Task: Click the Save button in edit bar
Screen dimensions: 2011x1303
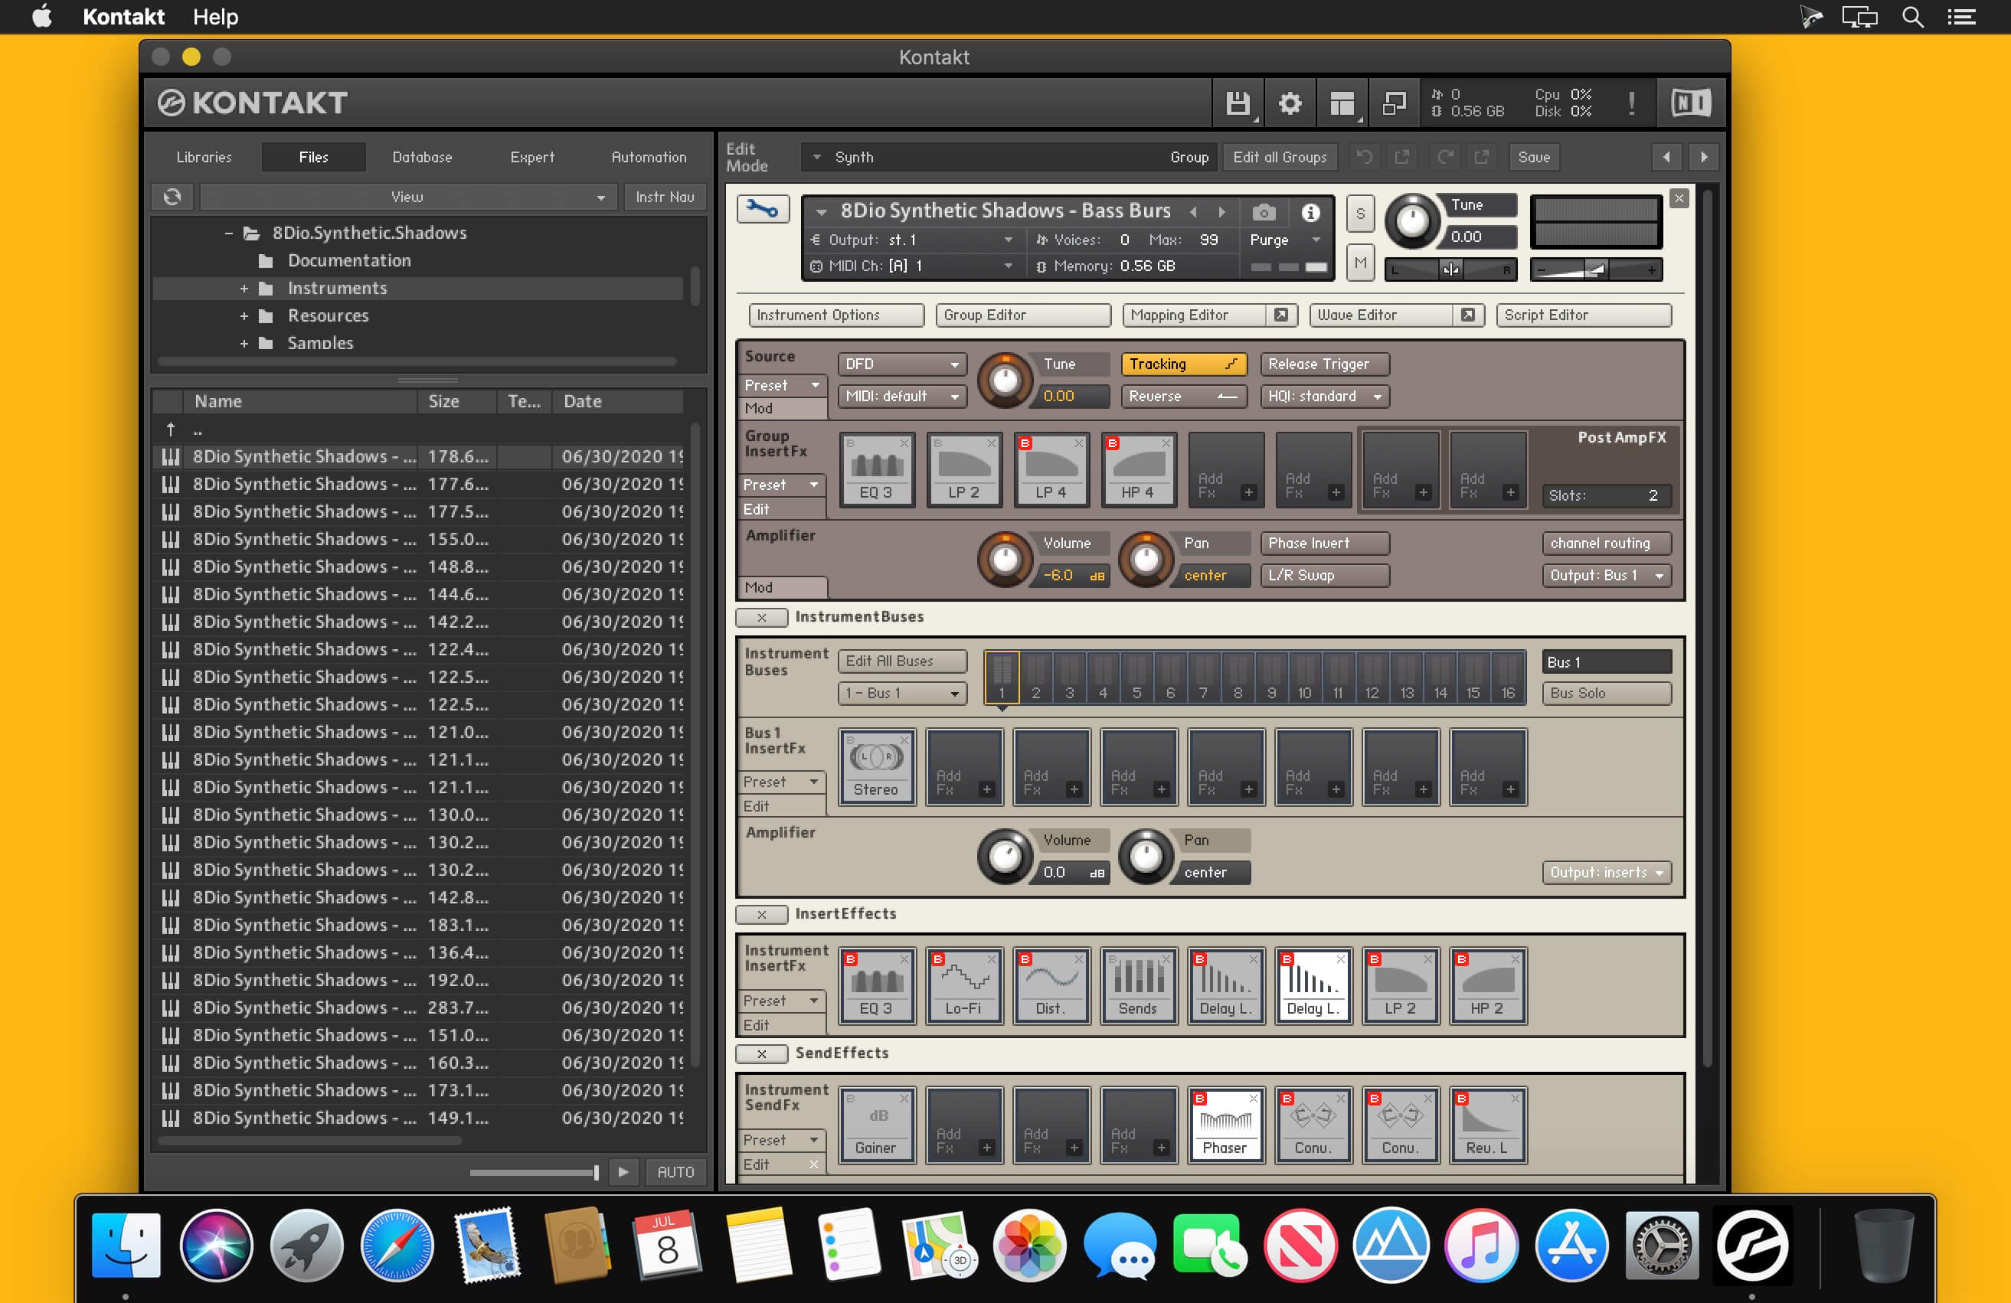Action: 1534,157
